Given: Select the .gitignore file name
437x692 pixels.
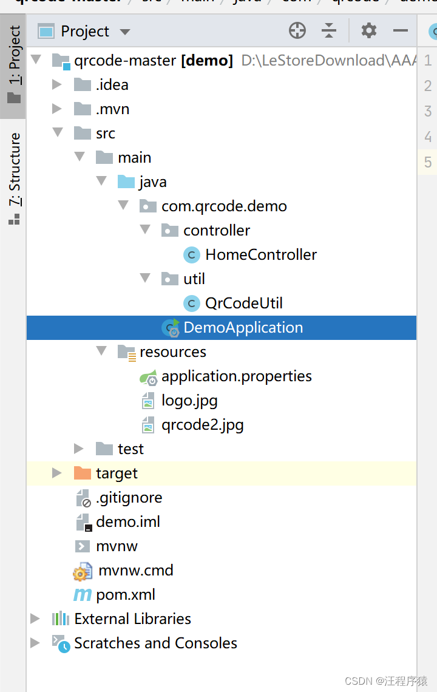Looking at the screenshot, I should pos(129,498).
